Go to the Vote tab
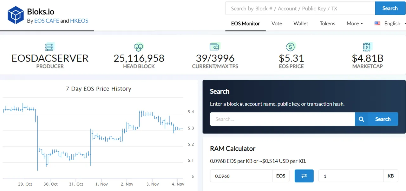Screen dimensions: 406x191 [x=277, y=23]
